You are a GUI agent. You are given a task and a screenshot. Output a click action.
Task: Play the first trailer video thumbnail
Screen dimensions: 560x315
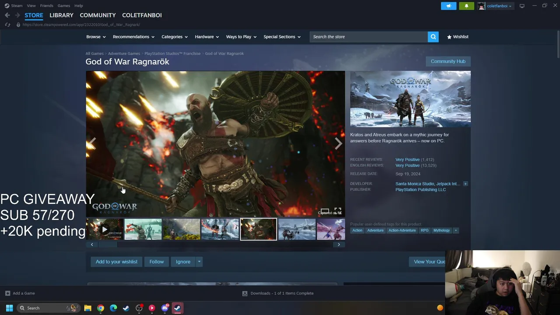[105, 229]
